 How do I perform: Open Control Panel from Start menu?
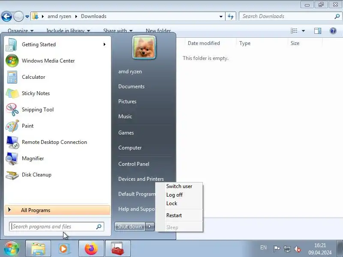pos(134,164)
